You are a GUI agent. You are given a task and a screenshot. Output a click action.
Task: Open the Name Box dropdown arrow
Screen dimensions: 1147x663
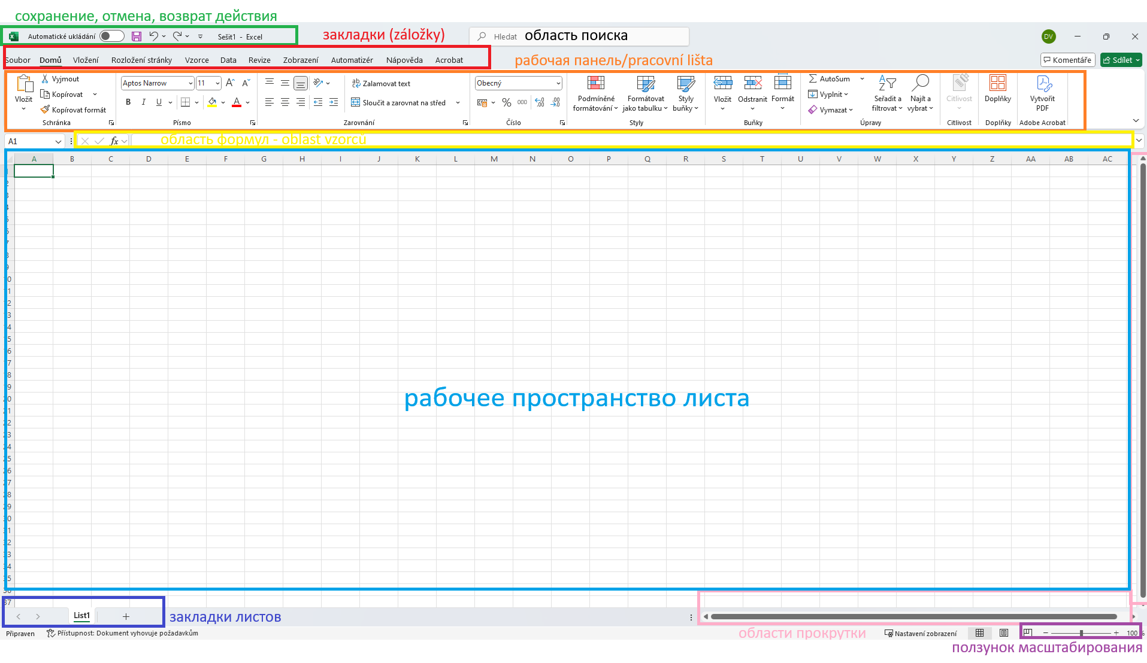pyautogui.click(x=58, y=142)
